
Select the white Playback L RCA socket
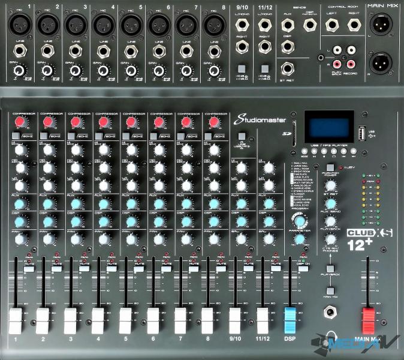[x=337, y=50]
